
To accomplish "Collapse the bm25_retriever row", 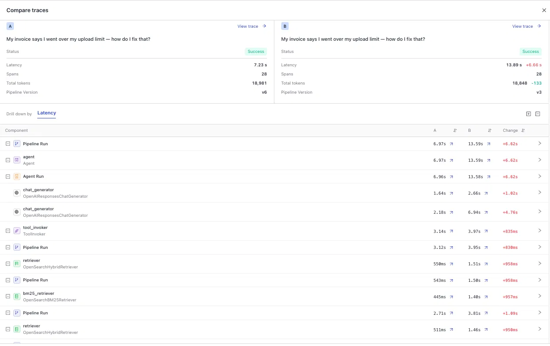I will click(x=8, y=297).
